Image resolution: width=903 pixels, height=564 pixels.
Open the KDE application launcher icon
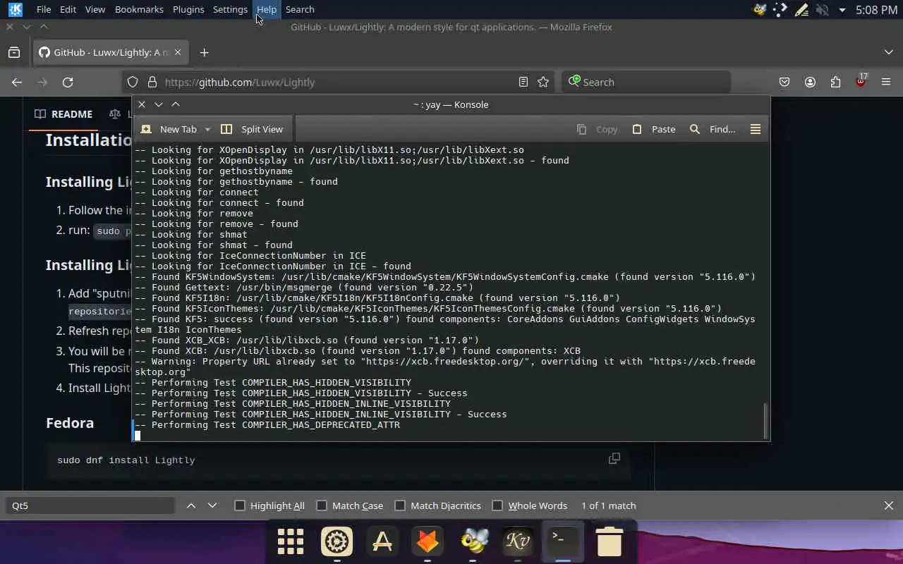click(15, 10)
